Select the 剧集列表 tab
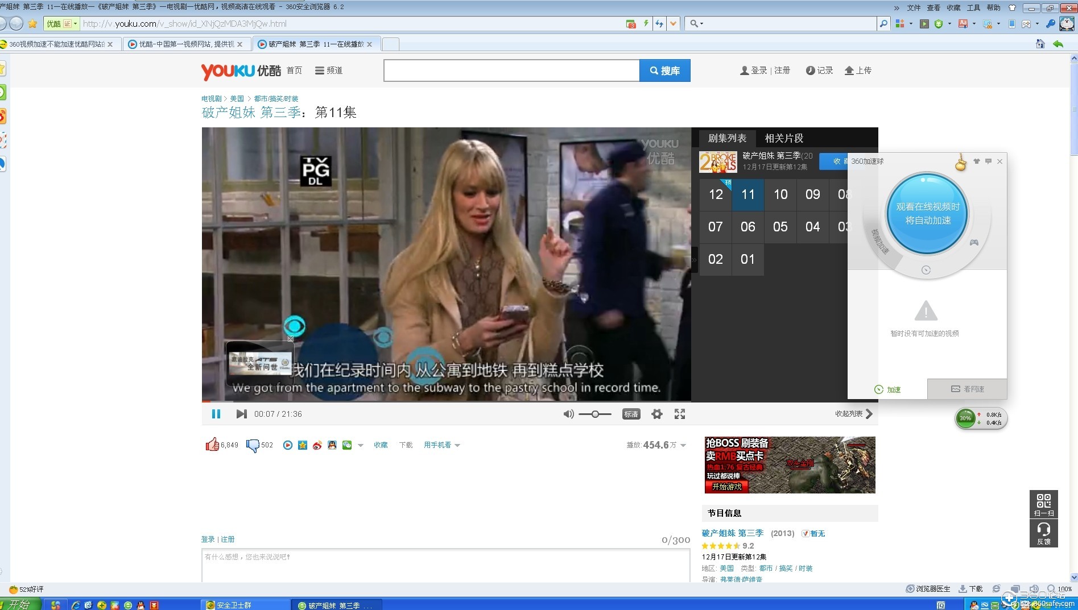 coord(727,138)
